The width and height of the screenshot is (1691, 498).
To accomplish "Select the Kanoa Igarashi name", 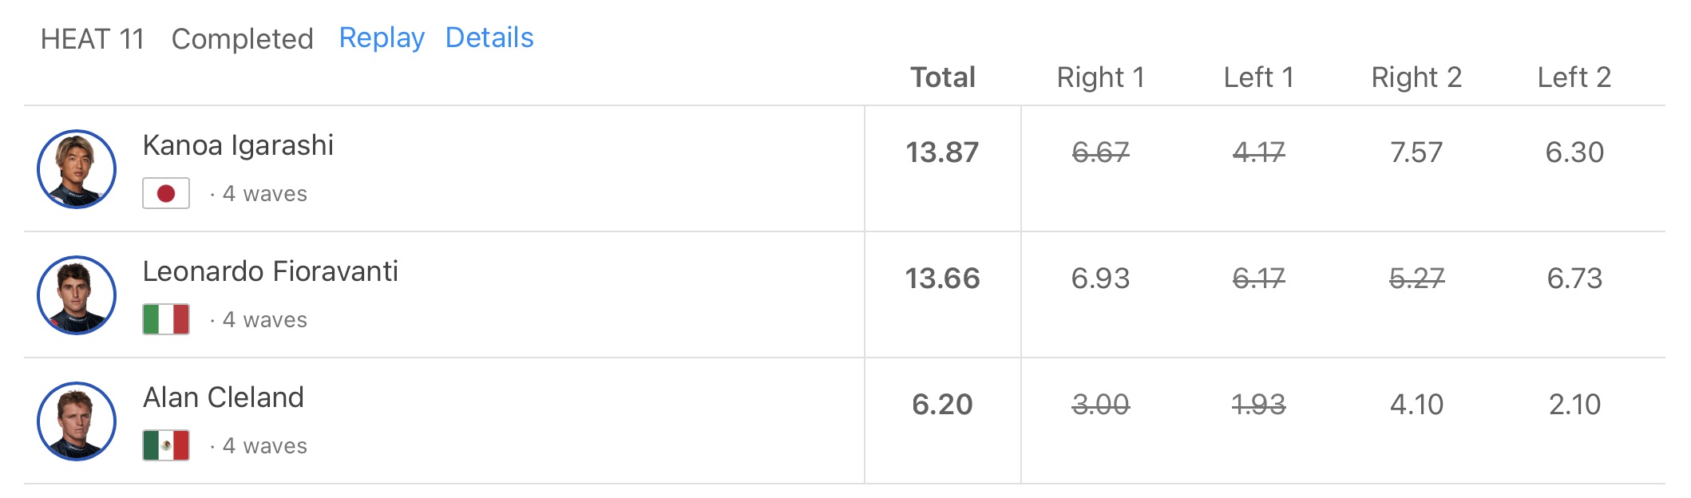I will pyautogui.click(x=238, y=145).
